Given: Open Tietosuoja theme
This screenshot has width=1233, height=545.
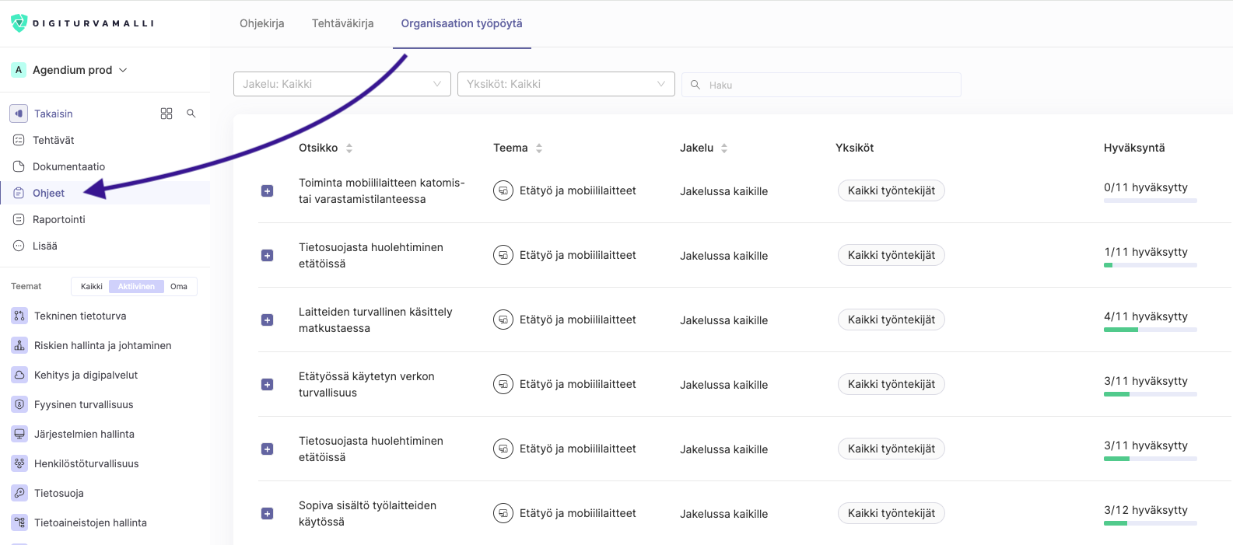Looking at the screenshot, I should coord(59,493).
